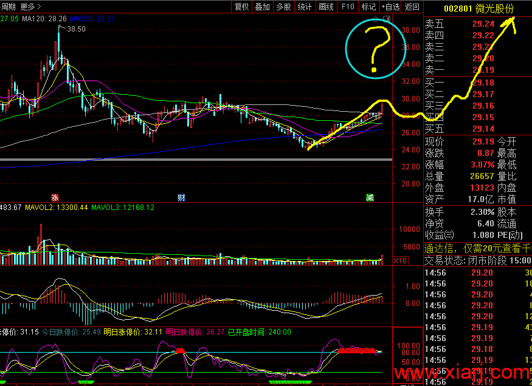Click the green 减 shareholder reduction marker
This screenshot has width=532, height=386.
tap(370, 197)
